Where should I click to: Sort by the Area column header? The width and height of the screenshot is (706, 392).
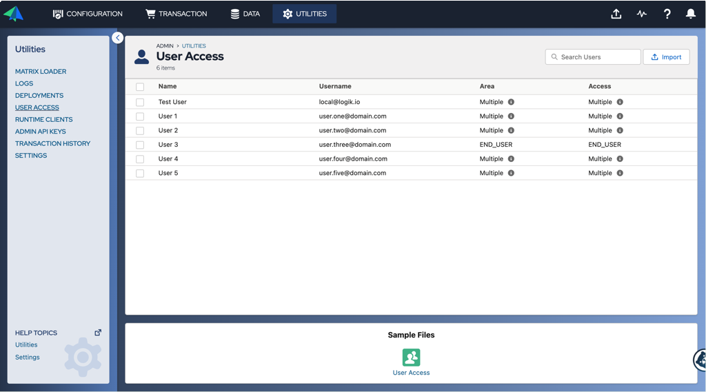point(487,86)
